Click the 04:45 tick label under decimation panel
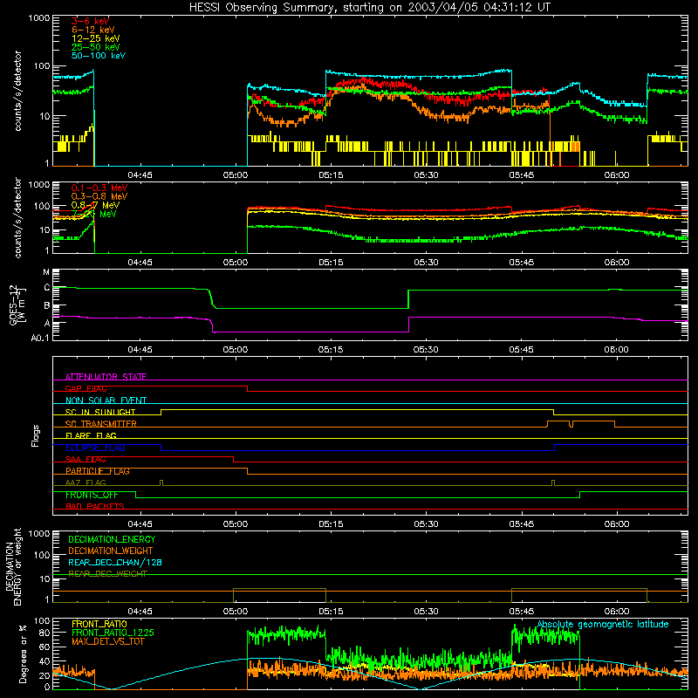 140,612
